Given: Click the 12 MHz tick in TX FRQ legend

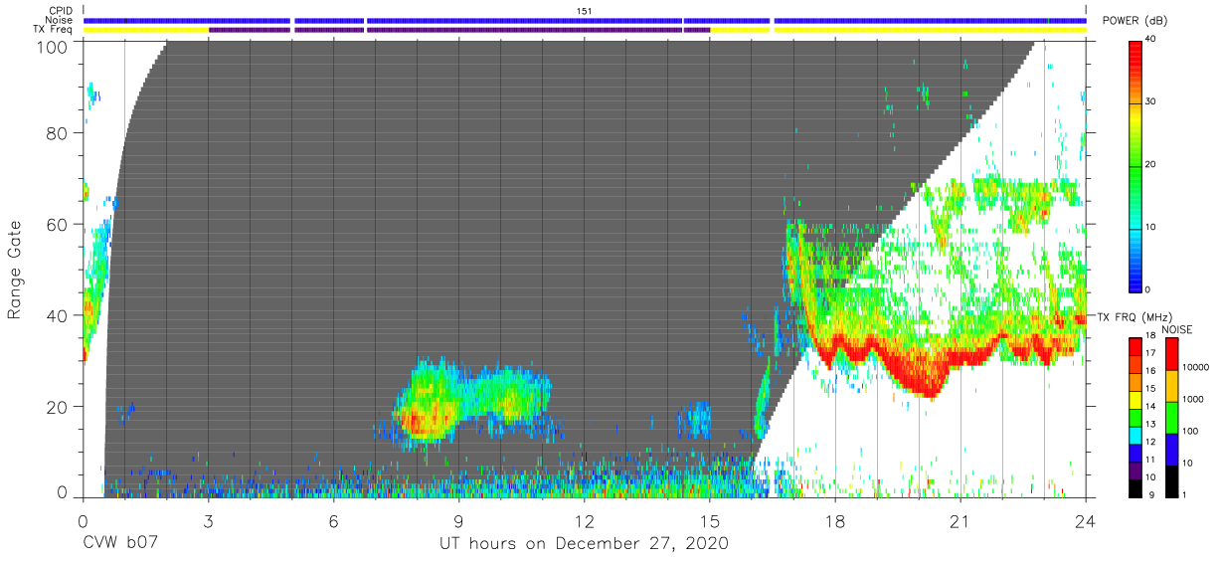Looking at the screenshot, I should pos(1149,442).
